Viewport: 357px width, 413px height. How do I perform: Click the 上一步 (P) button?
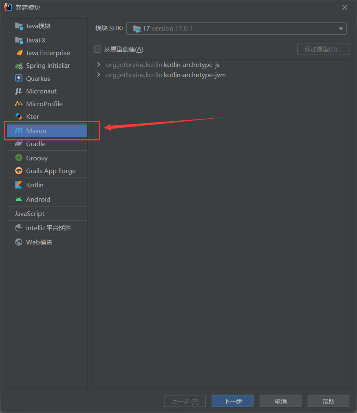(x=185, y=401)
